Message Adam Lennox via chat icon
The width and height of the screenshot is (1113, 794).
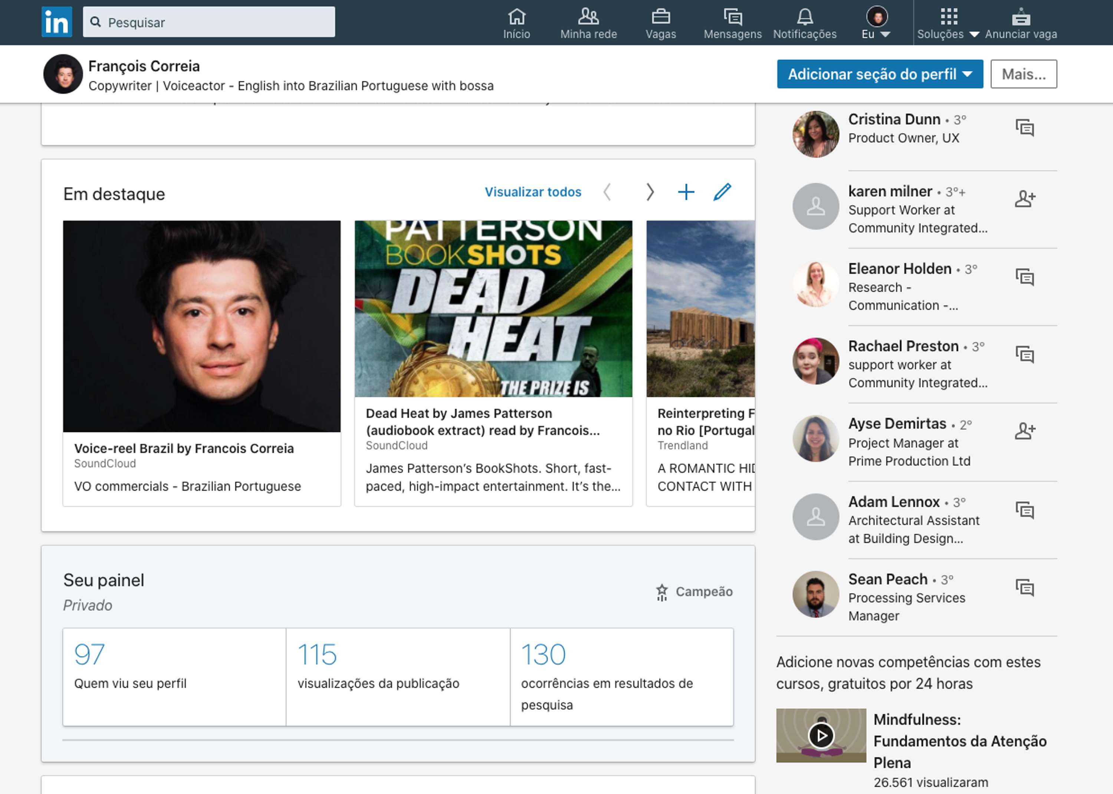tap(1024, 510)
